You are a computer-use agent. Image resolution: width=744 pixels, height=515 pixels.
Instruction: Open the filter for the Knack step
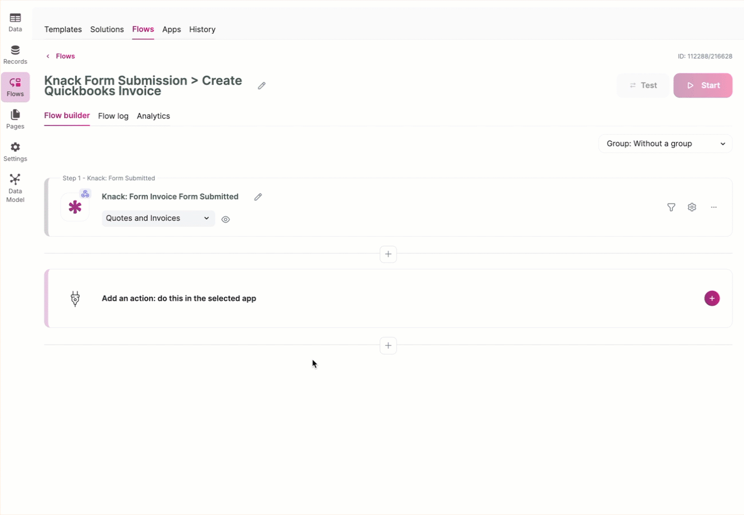pos(671,207)
